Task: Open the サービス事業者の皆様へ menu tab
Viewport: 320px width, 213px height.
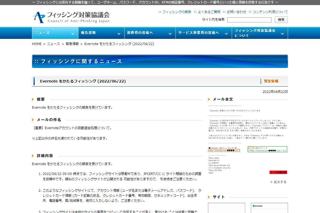Action: coord(204,33)
